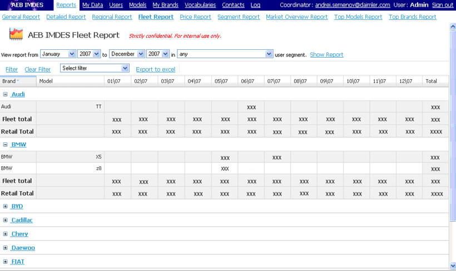Open the My Data menu
Image resolution: width=456 pixels, height=271 pixels.
pos(92,5)
